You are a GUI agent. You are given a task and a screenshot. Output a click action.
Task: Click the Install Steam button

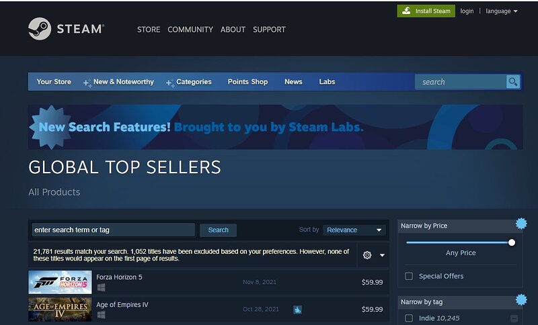pyautogui.click(x=426, y=11)
